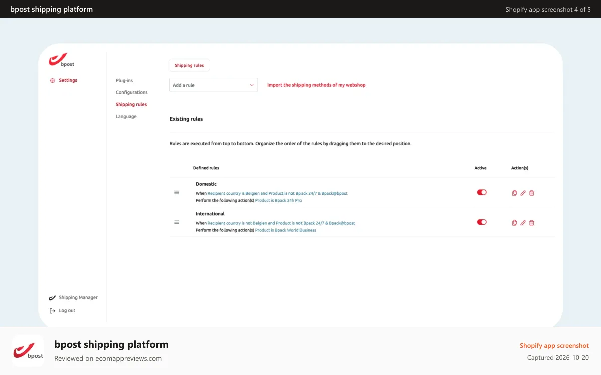Click the International rule condition text
The width and height of the screenshot is (601, 375).
click(281, 223)
